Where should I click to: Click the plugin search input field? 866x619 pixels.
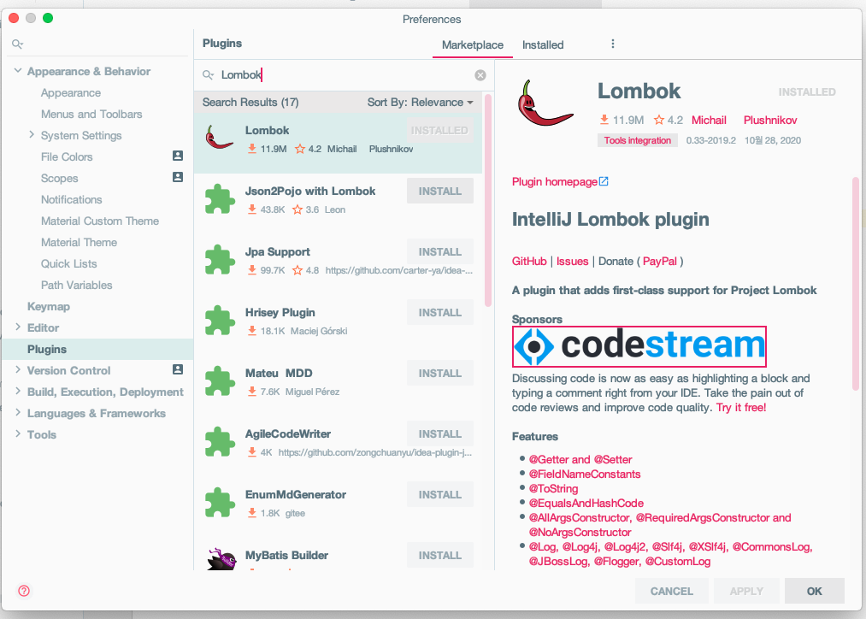click(344, 75)
